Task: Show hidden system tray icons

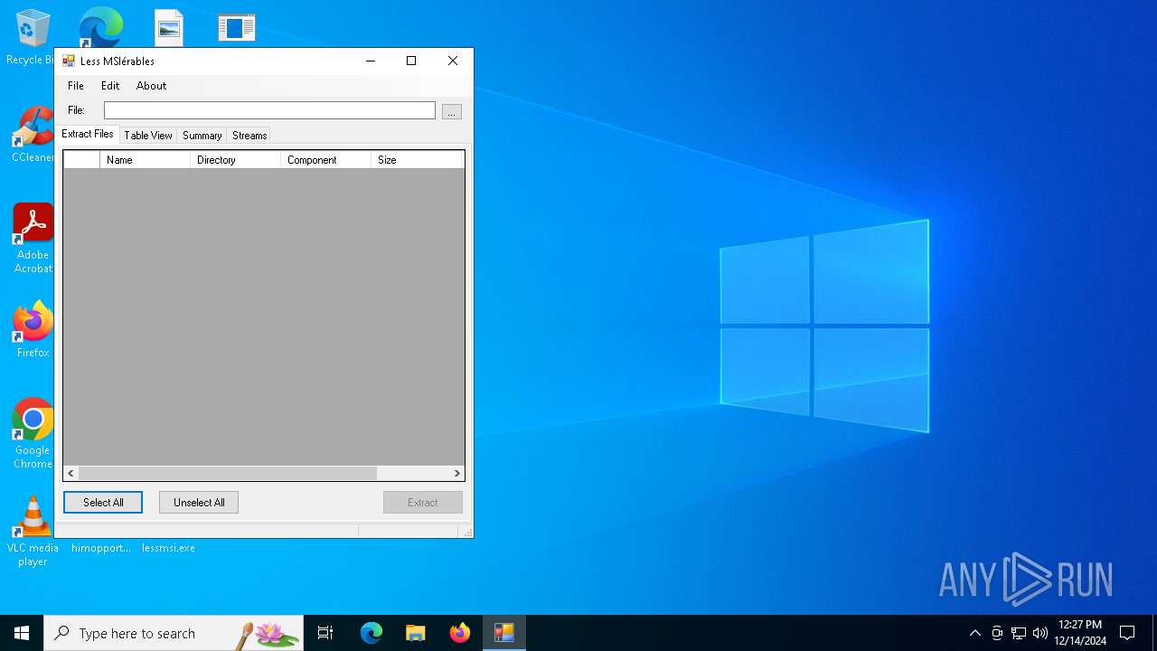Action: point(974,633)
